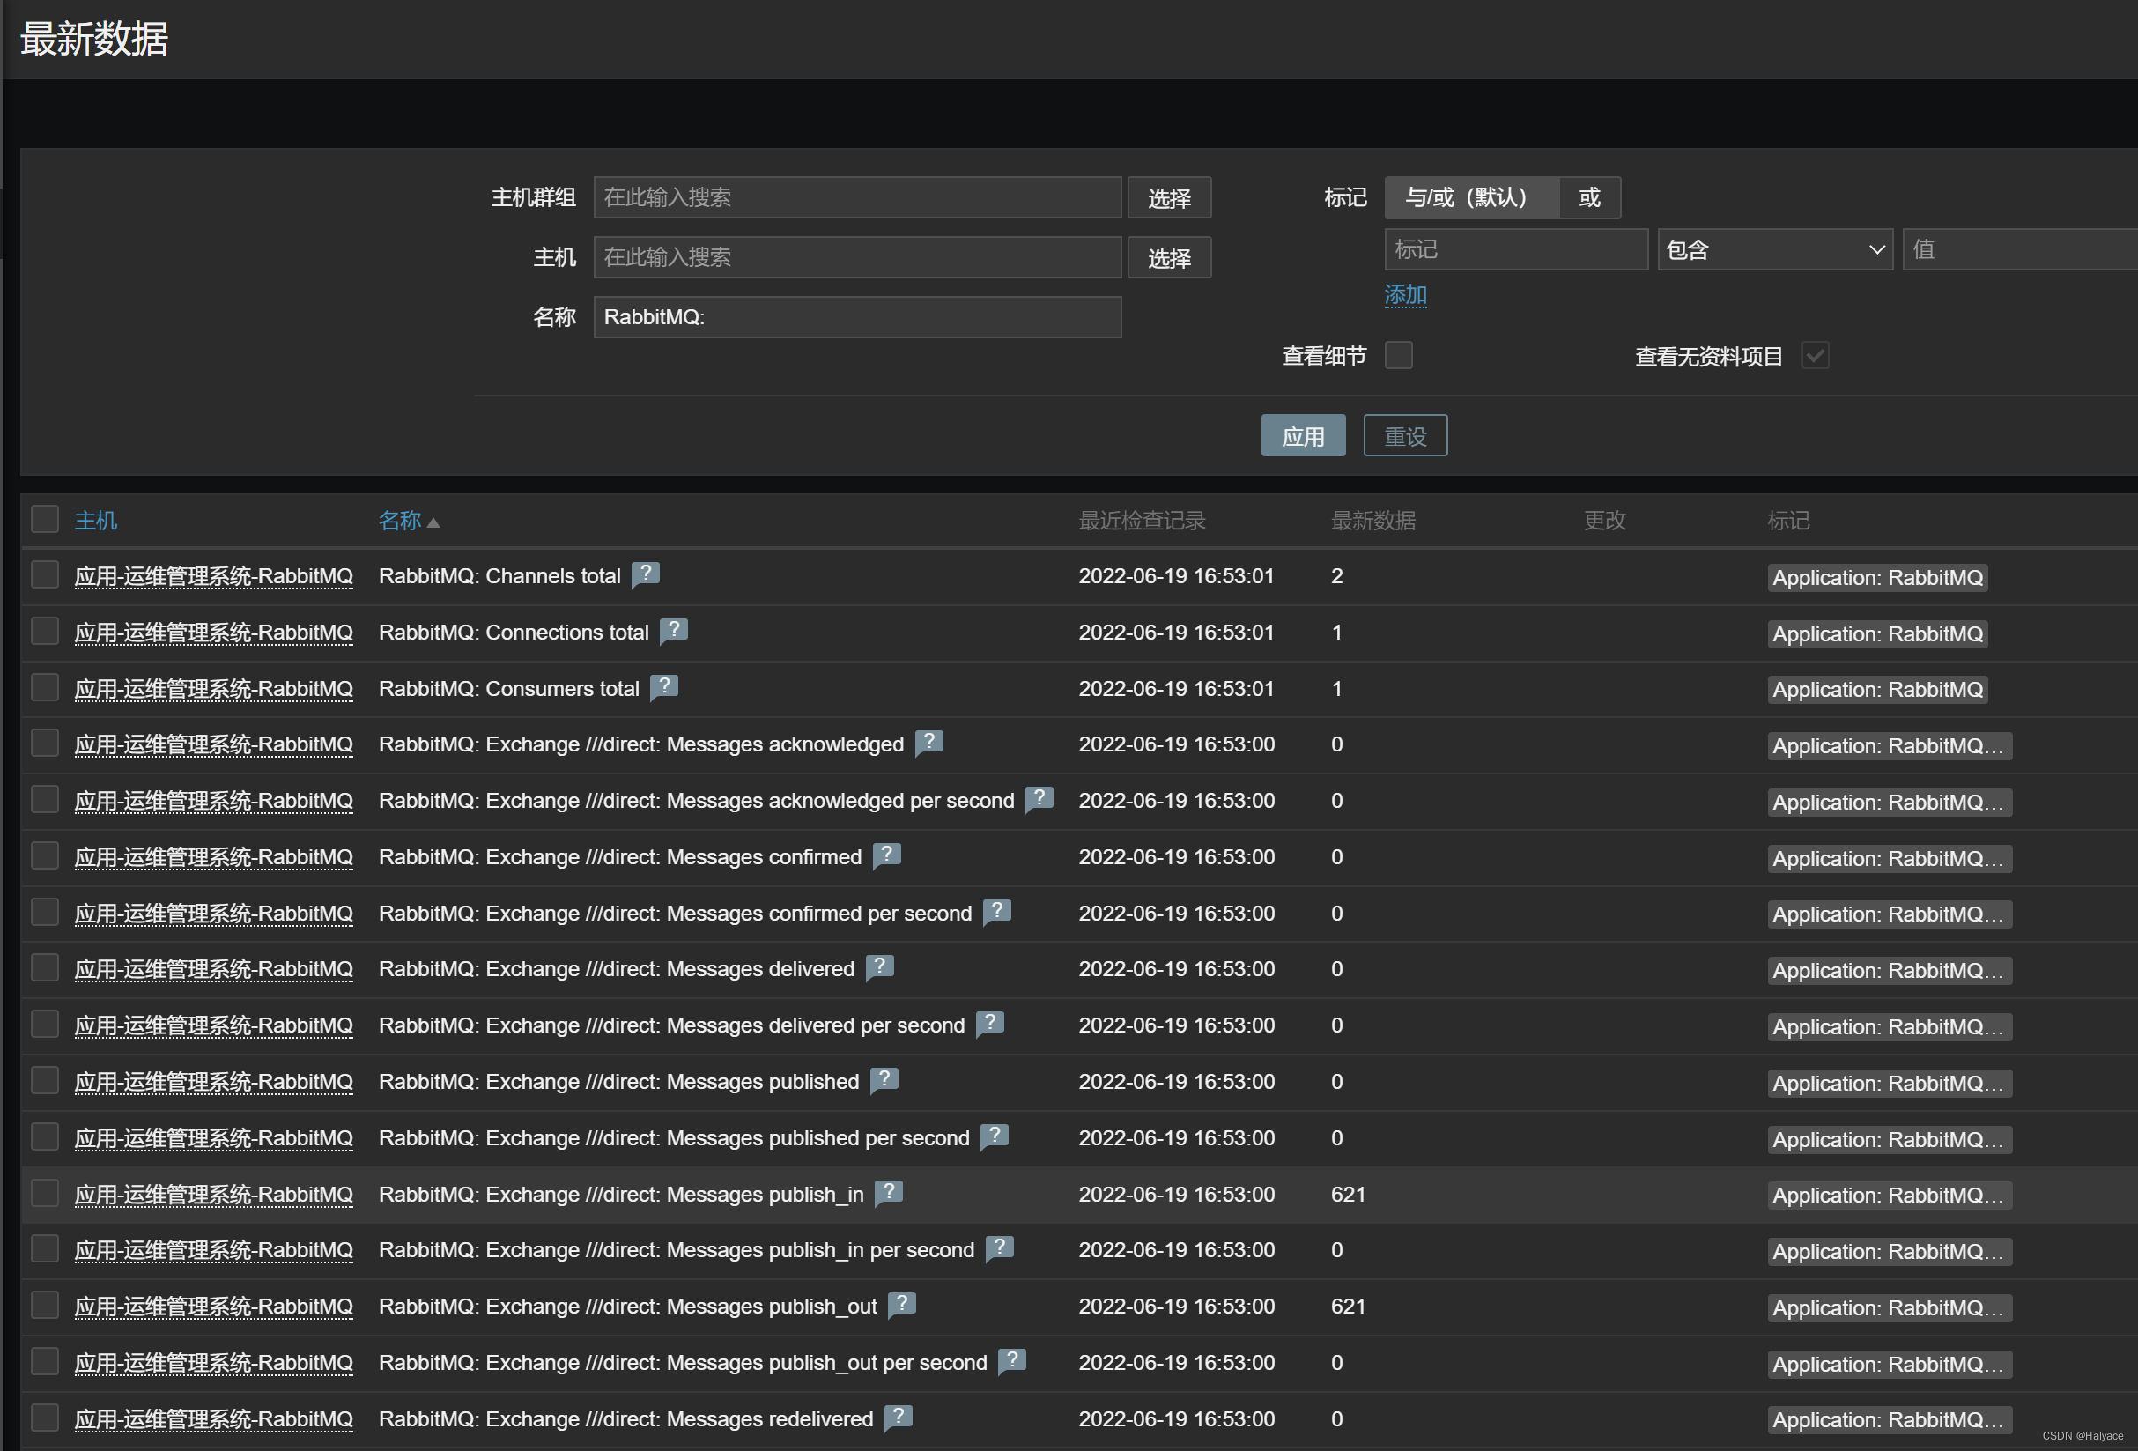2138x1451 pixels.
Task: Click the 名称 sort arrow indicator
Action: pyautogui.click(x=433, y=522)
